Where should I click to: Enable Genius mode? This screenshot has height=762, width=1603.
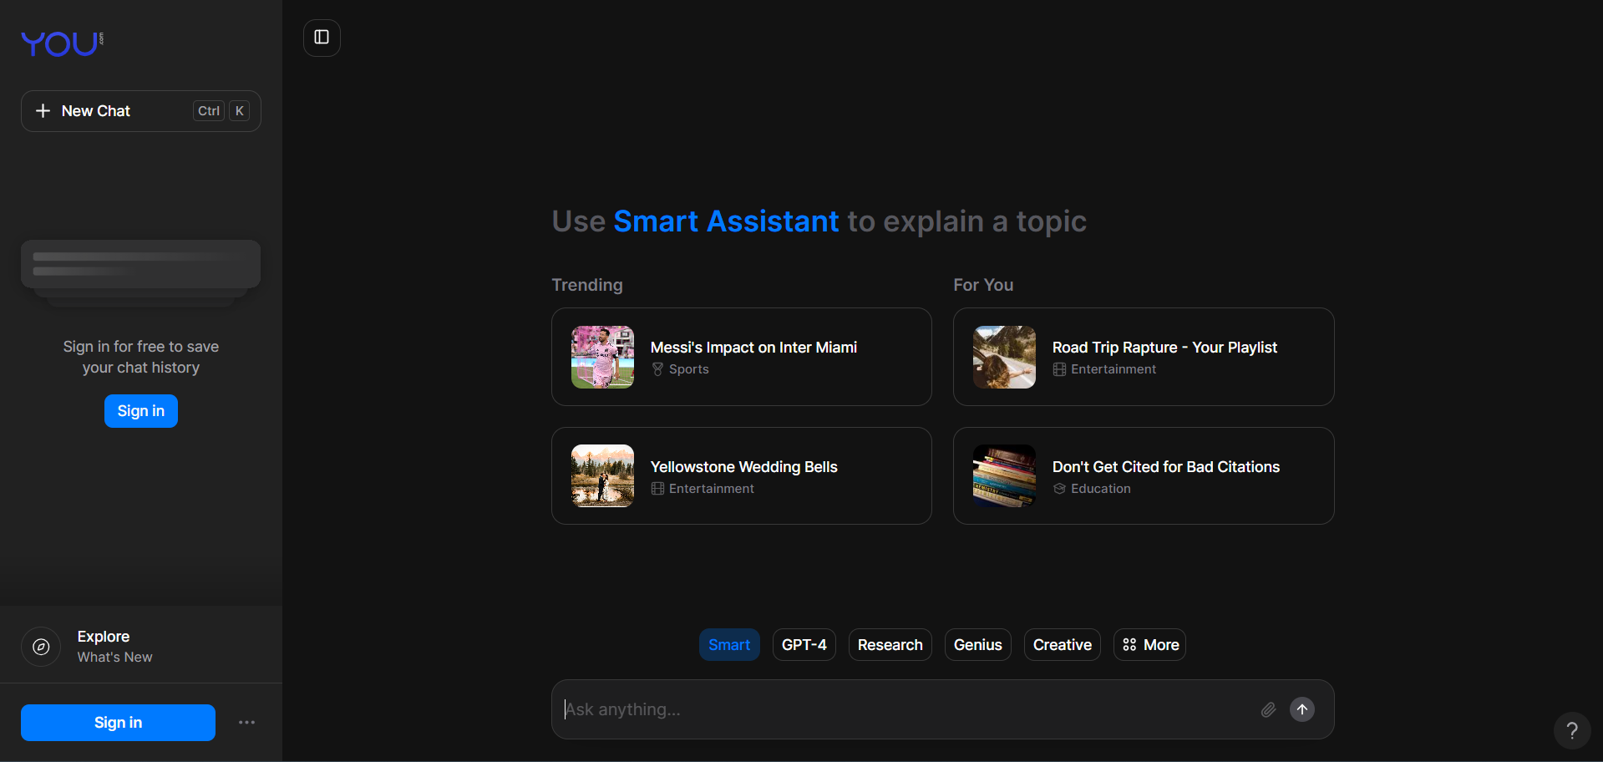point(977,644)
